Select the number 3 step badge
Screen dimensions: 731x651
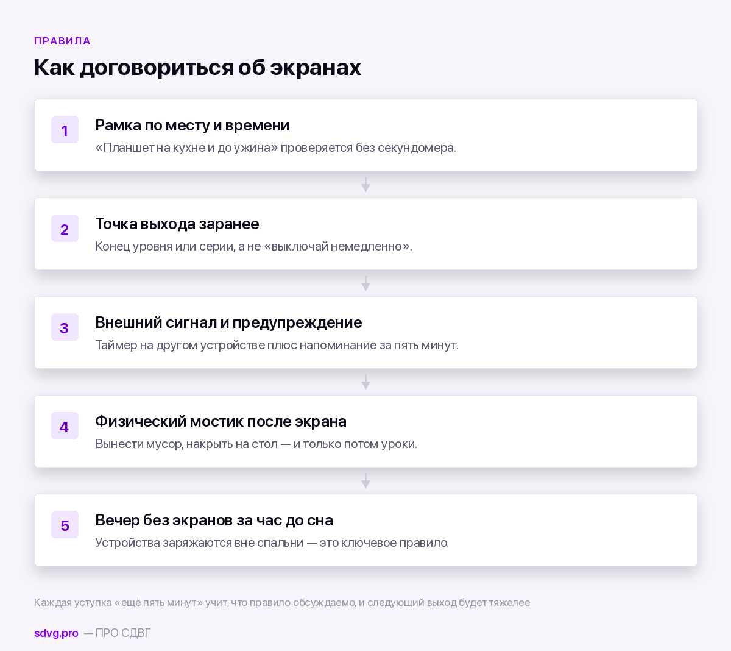(65, 327)
